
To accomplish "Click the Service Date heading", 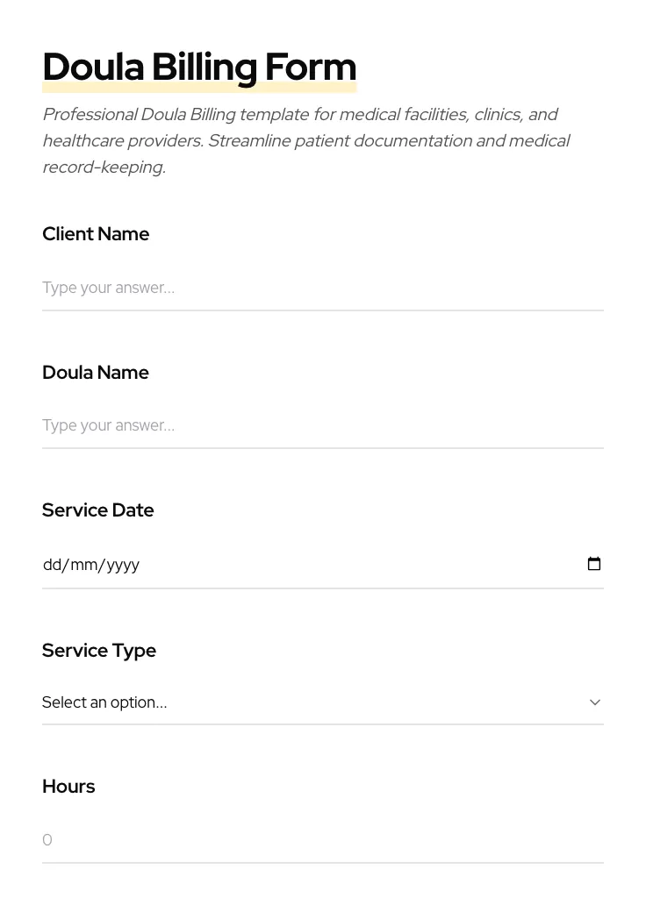I will (98, 510).
